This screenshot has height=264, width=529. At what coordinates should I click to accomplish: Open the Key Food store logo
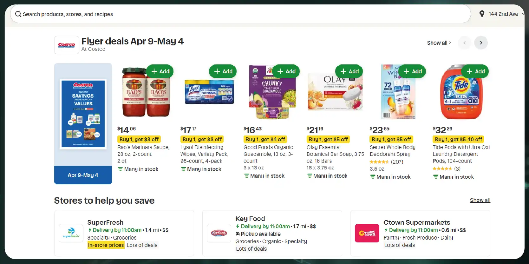(x=219, y=233)
